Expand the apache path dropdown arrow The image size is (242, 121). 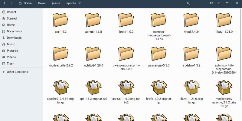point(80,3)
